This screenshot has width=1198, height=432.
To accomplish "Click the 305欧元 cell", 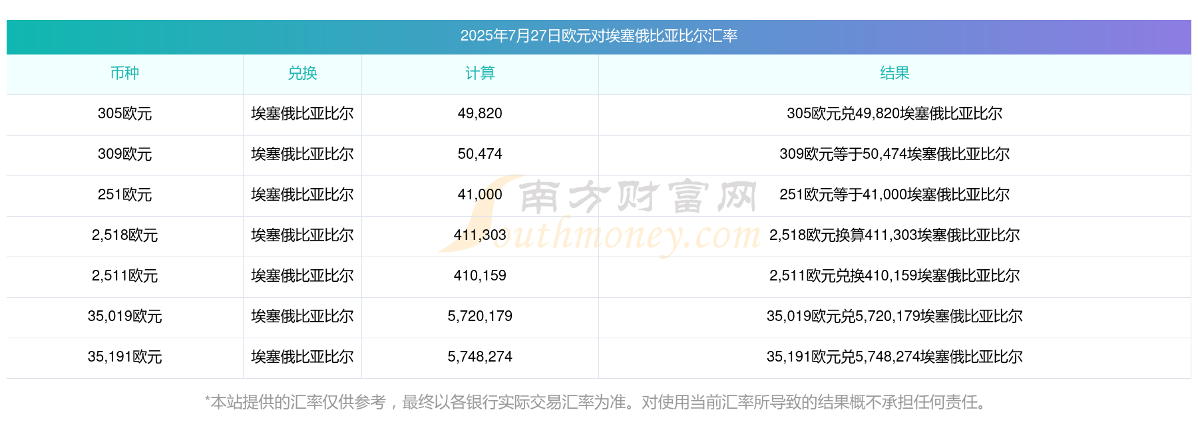I will pos(124,114).
